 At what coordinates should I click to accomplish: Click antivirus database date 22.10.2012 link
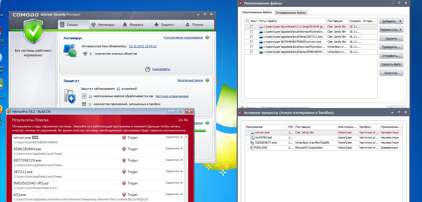click(143, 46)
